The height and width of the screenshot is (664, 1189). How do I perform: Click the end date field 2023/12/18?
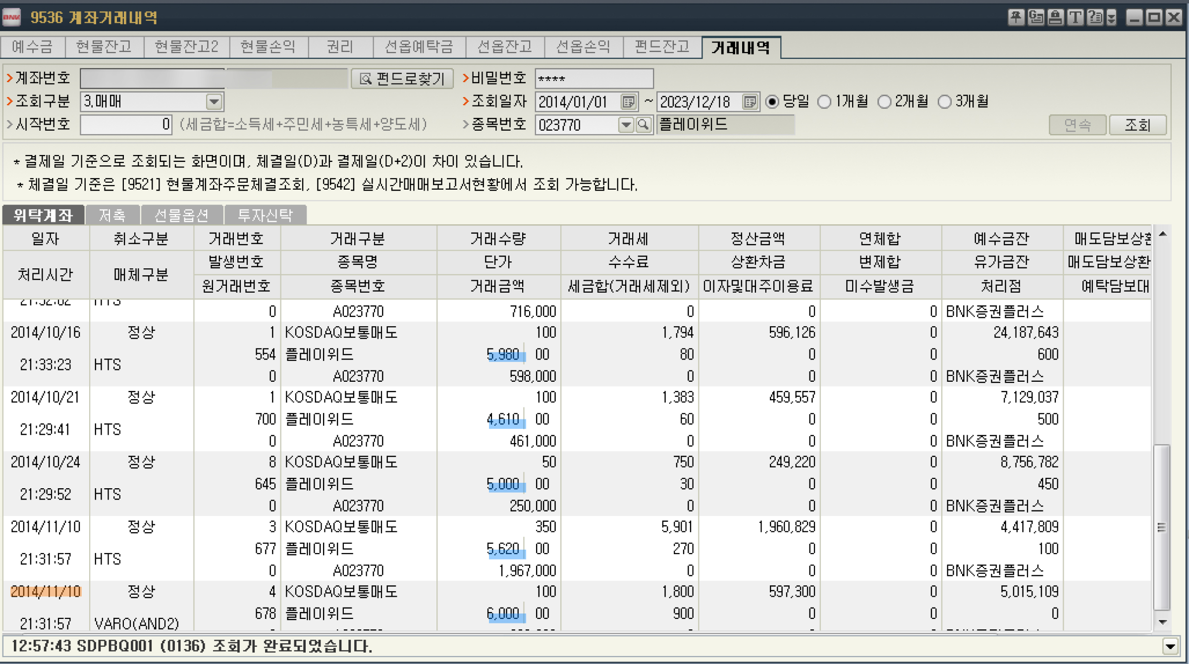[x=700, y=102]
